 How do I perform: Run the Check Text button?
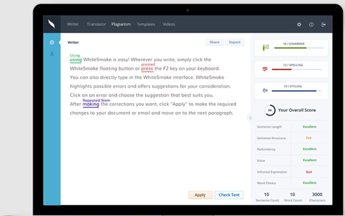(x=229, y=195)
